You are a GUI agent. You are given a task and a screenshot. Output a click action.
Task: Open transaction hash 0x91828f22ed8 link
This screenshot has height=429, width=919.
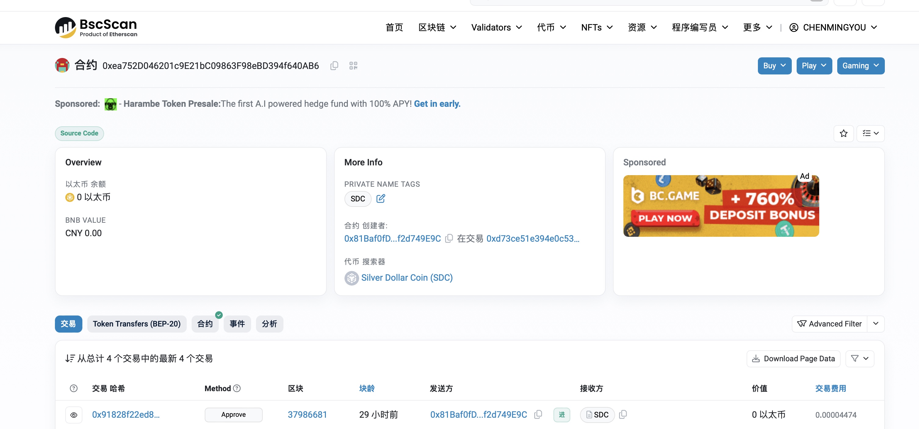point(126,414)
